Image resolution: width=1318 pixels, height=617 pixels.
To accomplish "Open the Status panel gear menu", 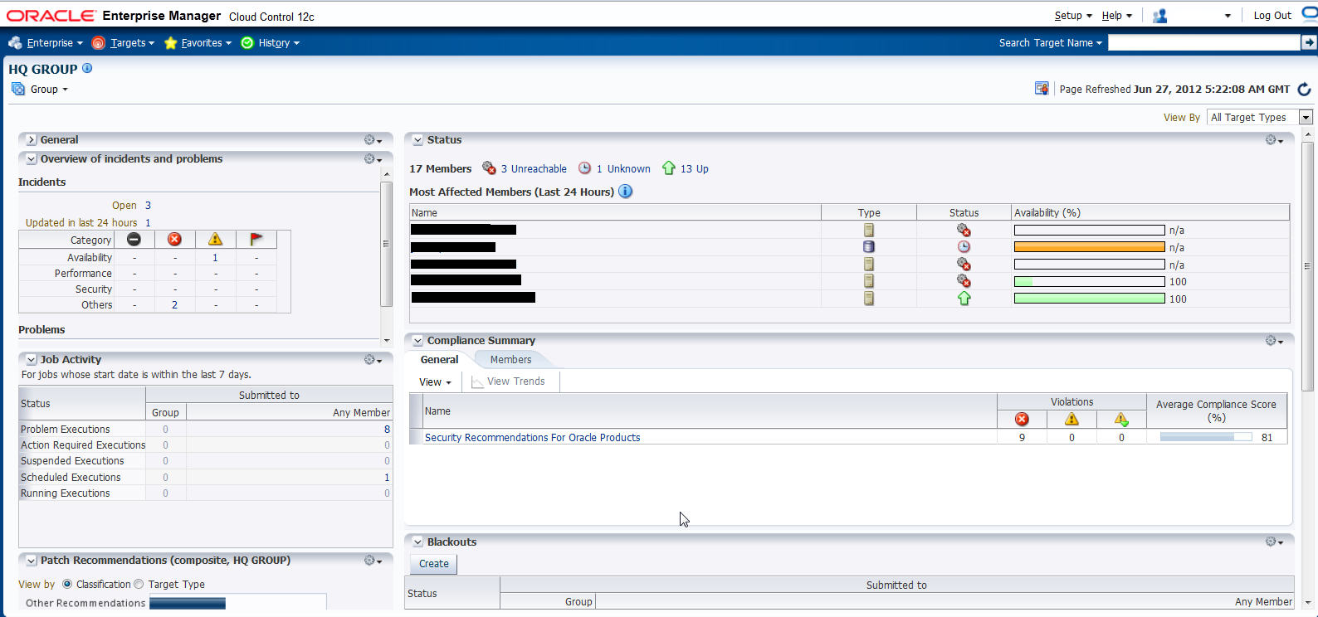I will tap(1274, 140).
